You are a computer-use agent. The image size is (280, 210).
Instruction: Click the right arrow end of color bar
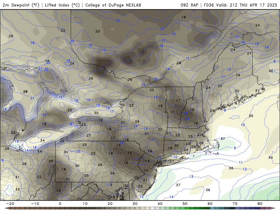[x=273, y=208]
